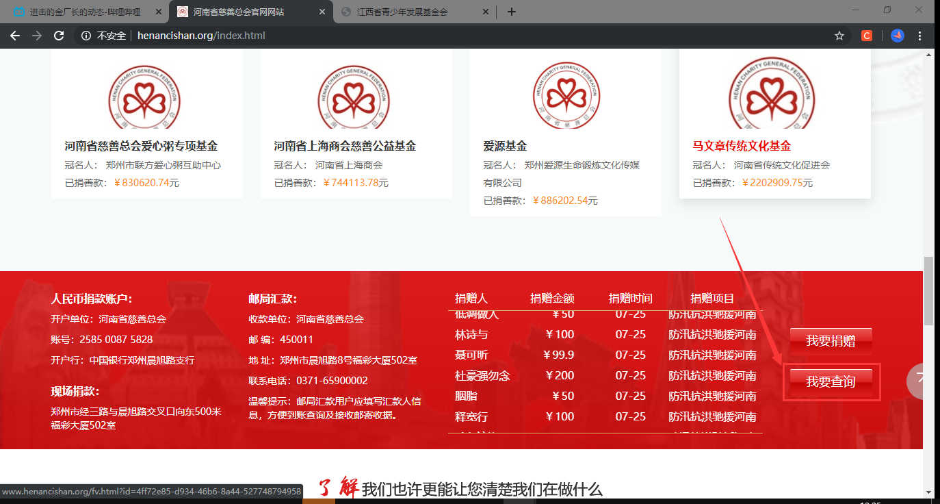Click the 捐赠项目 column header
940x504 pixels.
click(x=712, y=299)
